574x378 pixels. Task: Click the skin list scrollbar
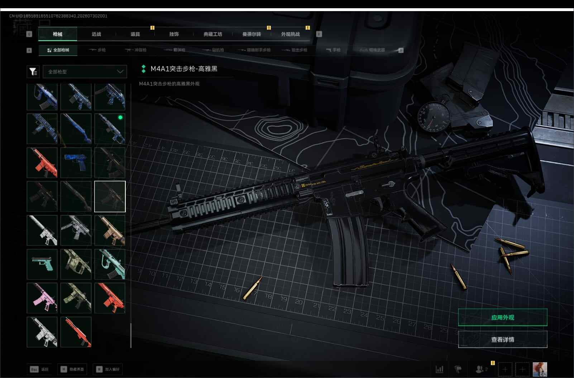click(x=131, y=335)
